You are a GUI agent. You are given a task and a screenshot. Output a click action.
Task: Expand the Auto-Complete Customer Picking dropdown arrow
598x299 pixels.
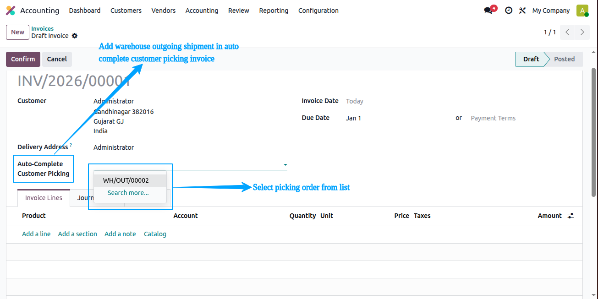(285, 164)
